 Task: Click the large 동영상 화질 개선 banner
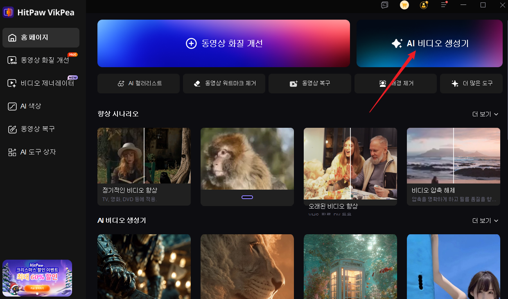(224, 43)
